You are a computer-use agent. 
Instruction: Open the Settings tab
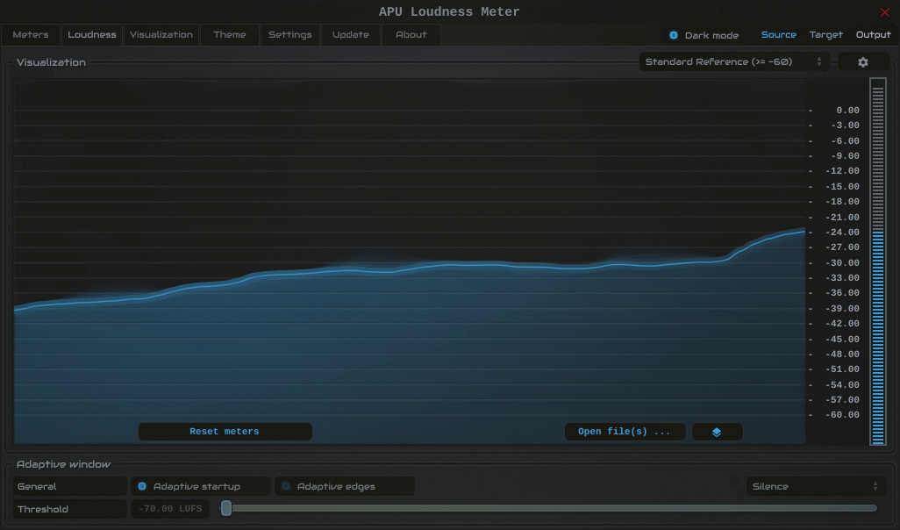coord(290,34)
